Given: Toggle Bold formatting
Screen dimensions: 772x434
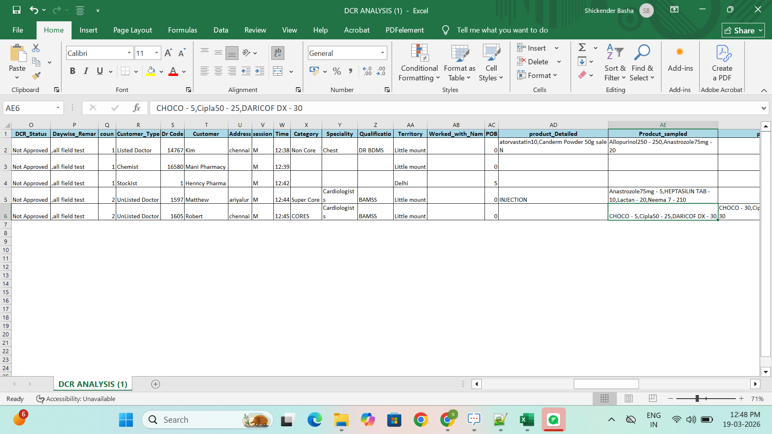Looking at the screenshot, I should [72, 71].
